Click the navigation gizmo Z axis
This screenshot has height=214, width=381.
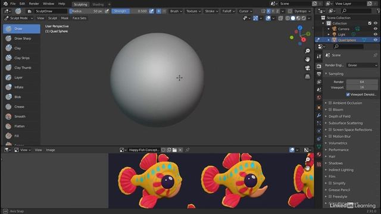tap(300, 28)
